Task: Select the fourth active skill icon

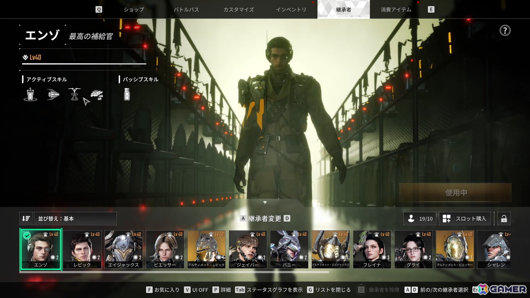Action: point(97,94)
